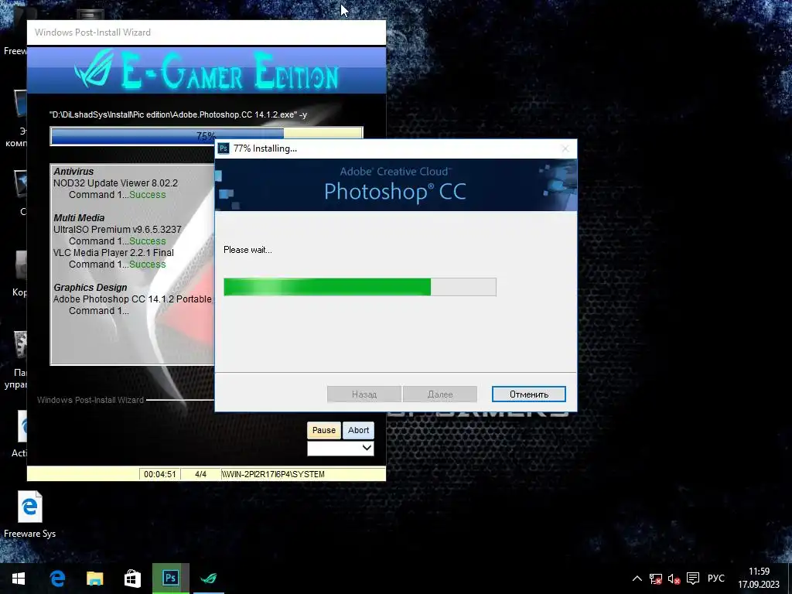Select the UltraISO Premium v9.6.5.3237 entry
The image size is (792, 594).
tap(118, 229)
